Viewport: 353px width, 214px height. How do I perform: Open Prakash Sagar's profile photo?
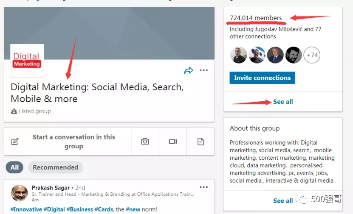pos(20,193)
